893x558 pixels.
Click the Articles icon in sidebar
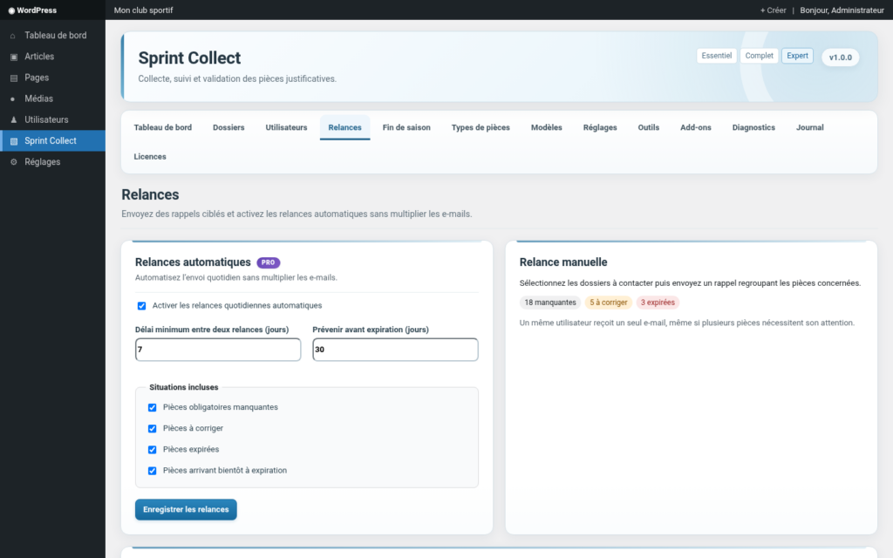14,57
